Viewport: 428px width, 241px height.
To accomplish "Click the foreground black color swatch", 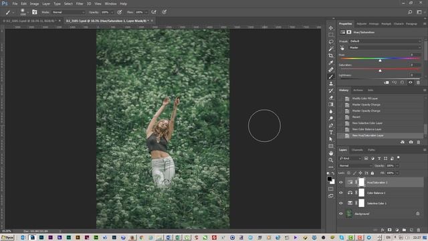I will pos(330,179).
